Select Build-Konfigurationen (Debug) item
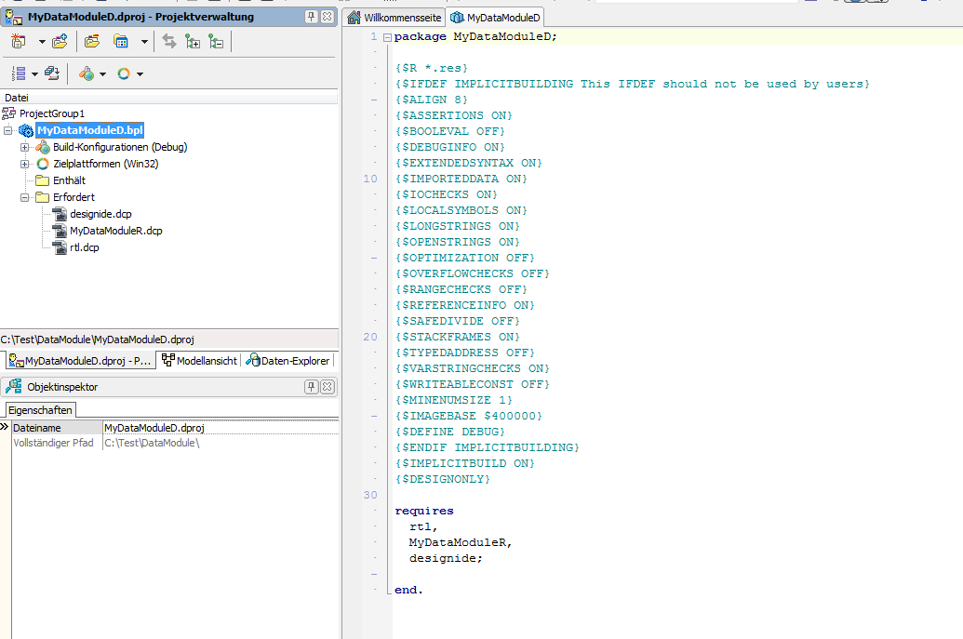This screenshot has height=639, width=963. pos(120,147)
